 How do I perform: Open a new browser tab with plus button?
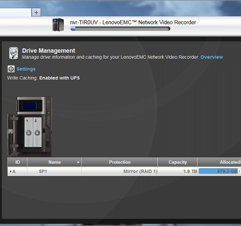[x=36, y=12]
